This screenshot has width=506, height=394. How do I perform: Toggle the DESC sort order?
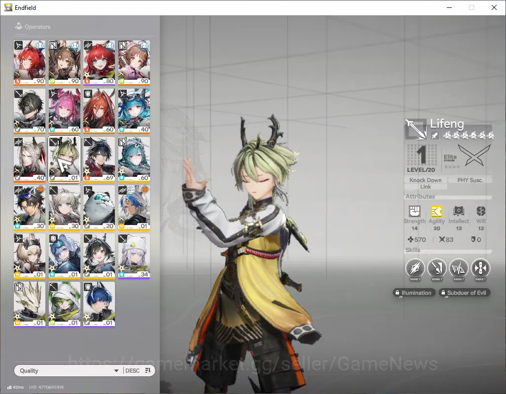pyautogui.click(x=132, y=370)
